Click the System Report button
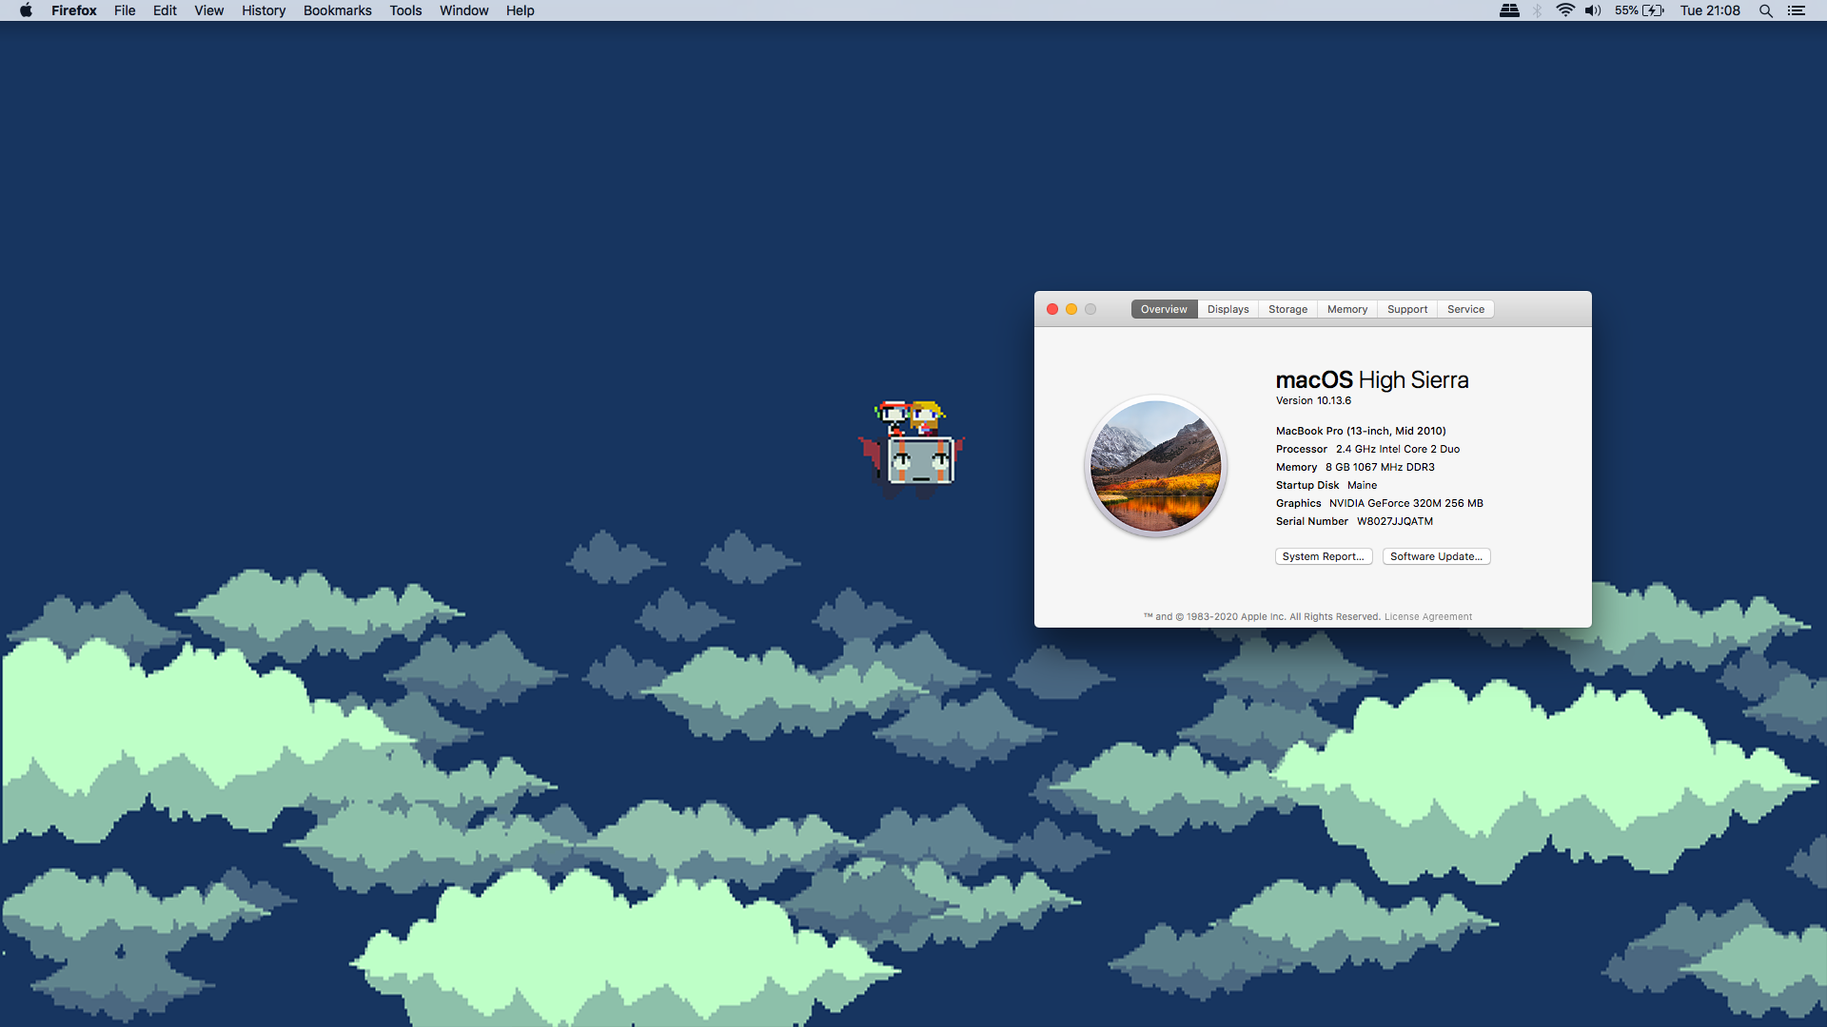Image resolution: width=1827 pixels, height=1027 pixels. point(1323,556)
